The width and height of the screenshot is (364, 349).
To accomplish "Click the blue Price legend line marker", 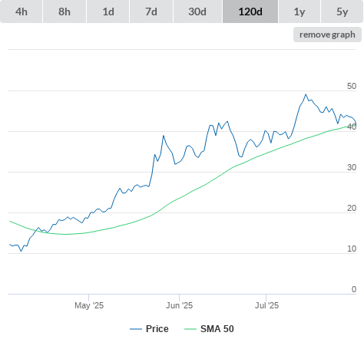I will point(136,329).
